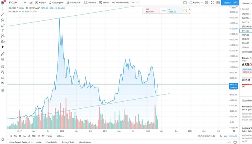Click the back arrow icon tool
This screenshot has height=144, width=252.
click(x=3, y=47)
